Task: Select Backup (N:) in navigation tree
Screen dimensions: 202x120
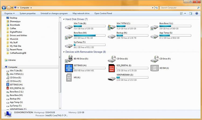Action: (15, 99)
